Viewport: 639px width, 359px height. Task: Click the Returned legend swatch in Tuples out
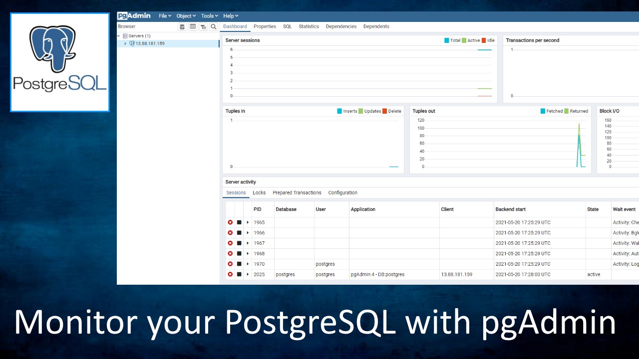[566, 111]
